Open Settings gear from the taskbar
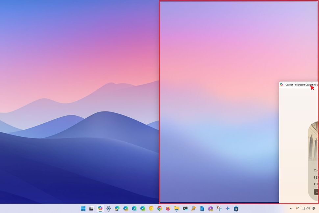 (109, 208)
